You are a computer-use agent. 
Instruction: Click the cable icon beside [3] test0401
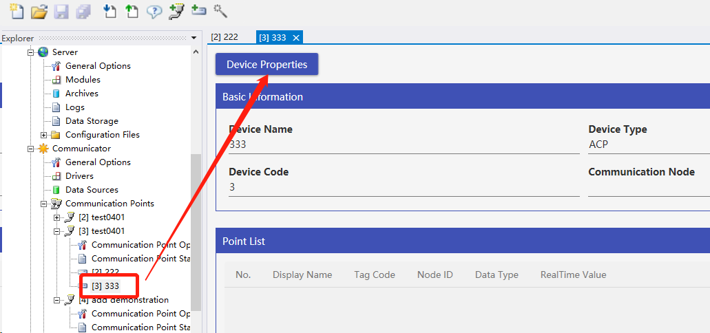point(70,231)
